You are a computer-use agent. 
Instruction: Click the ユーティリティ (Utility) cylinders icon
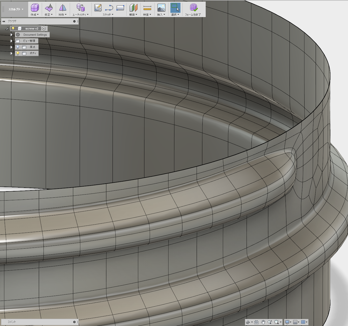(x=80, y=8)
